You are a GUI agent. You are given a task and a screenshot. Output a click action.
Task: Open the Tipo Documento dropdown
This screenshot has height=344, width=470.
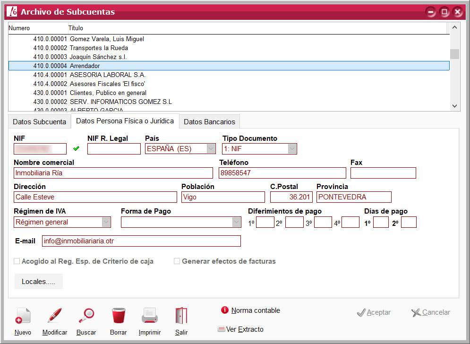coord(292,148)
